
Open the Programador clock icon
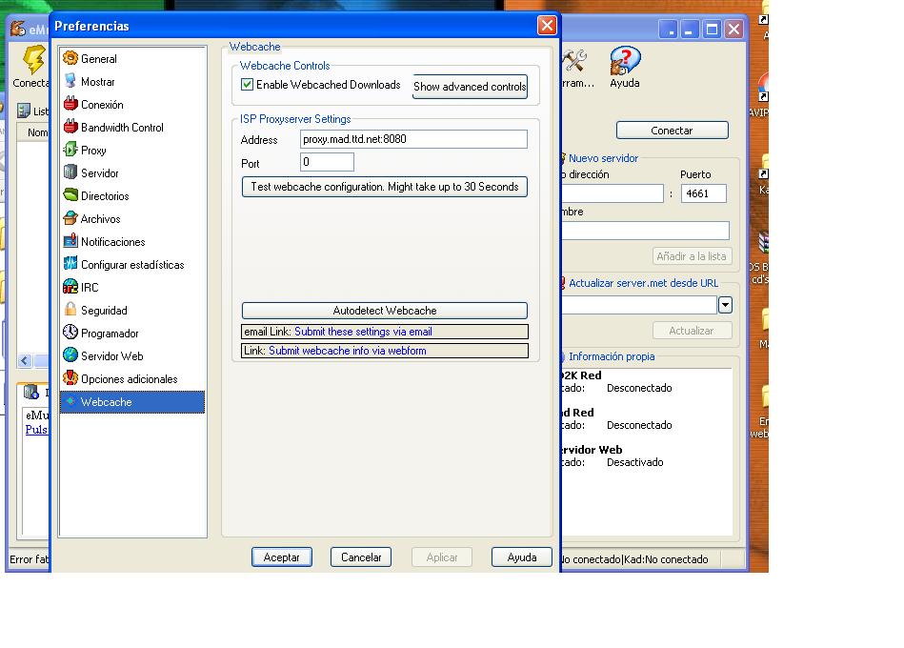point(70,333)
